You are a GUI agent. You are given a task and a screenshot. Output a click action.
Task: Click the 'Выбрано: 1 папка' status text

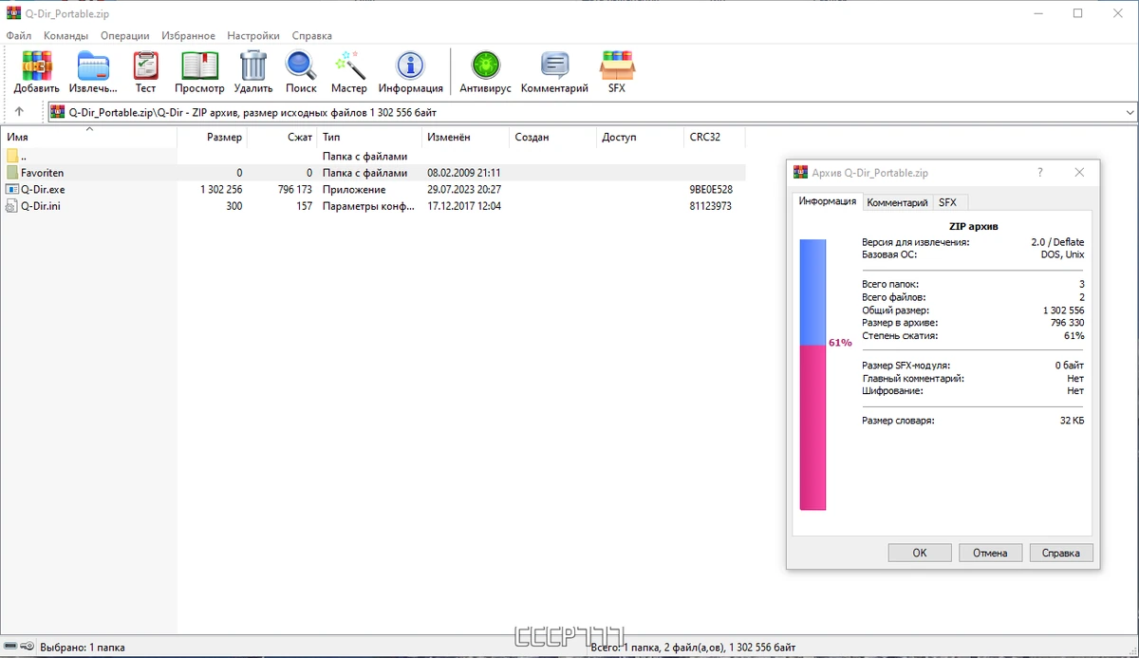[x=82, y=648]
